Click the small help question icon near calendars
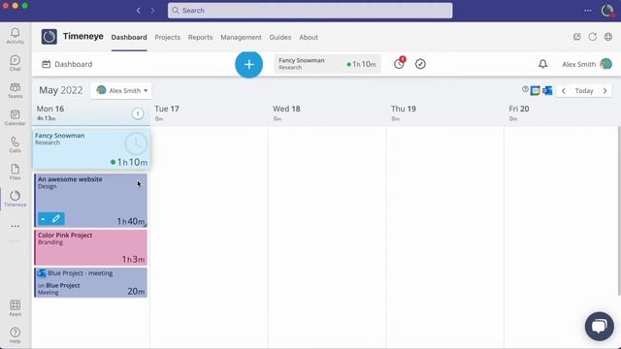Viewport: 621px width, 349px height. coord(525,89)
